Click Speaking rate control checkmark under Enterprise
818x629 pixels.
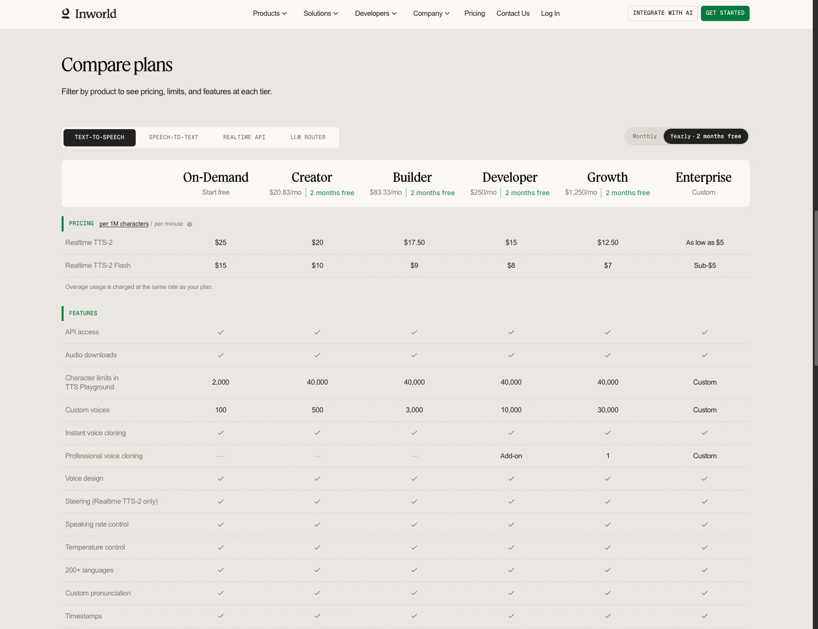coord(705,524)
